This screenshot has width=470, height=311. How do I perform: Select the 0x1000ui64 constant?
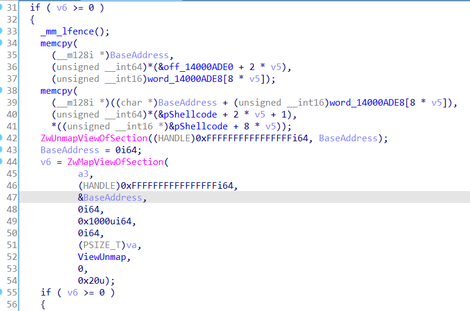pos(105,221)
